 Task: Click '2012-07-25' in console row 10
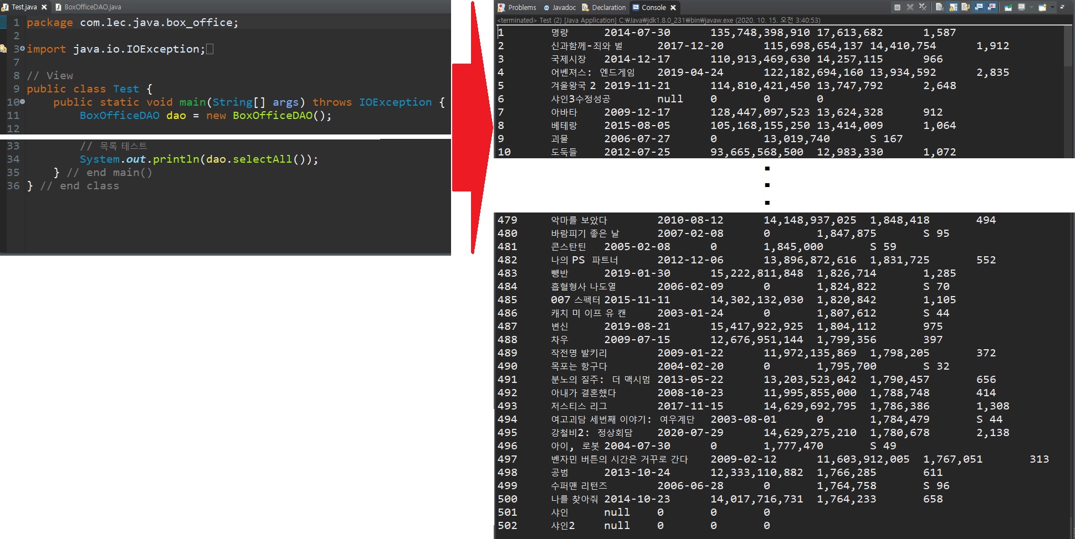(x=637, y=152)
